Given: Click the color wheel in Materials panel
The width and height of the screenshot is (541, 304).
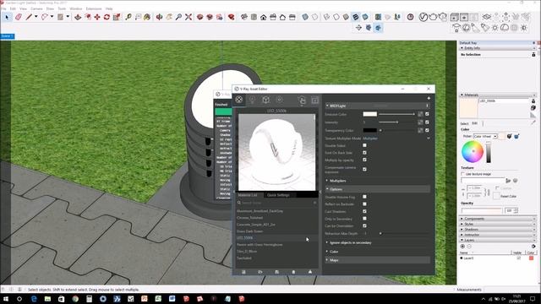Looking at the screenshot, I should coord(473,151).
